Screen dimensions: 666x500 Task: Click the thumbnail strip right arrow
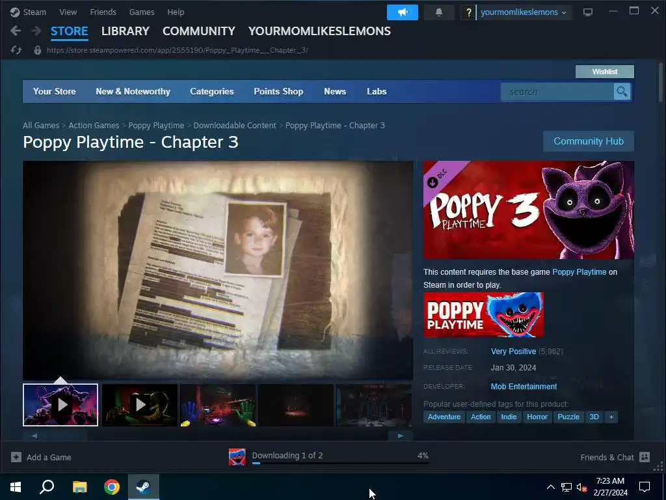pyautogui.click(x=400, y=436)
